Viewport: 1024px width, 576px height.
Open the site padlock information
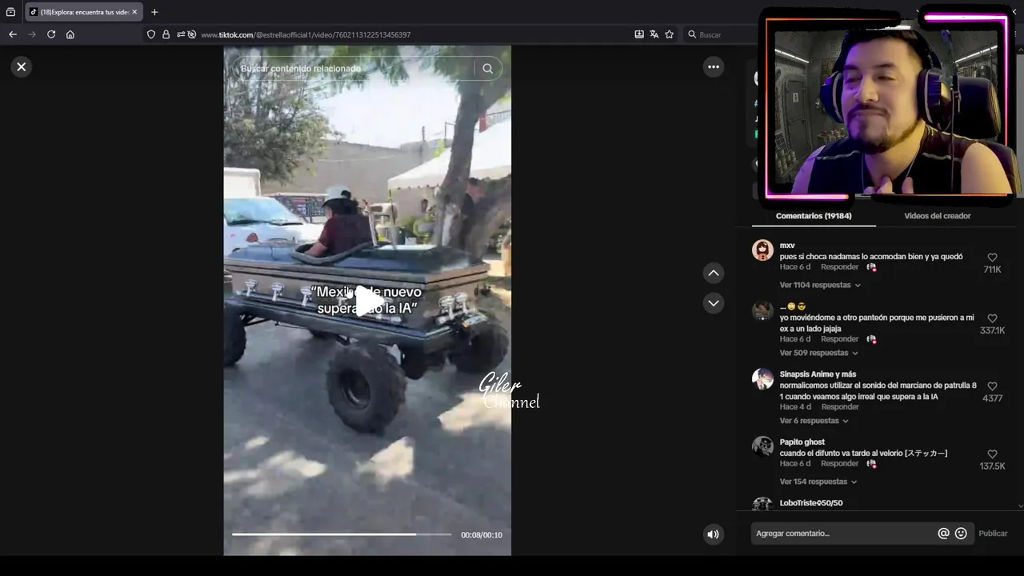pyautogui.click(x=166, y=34)
